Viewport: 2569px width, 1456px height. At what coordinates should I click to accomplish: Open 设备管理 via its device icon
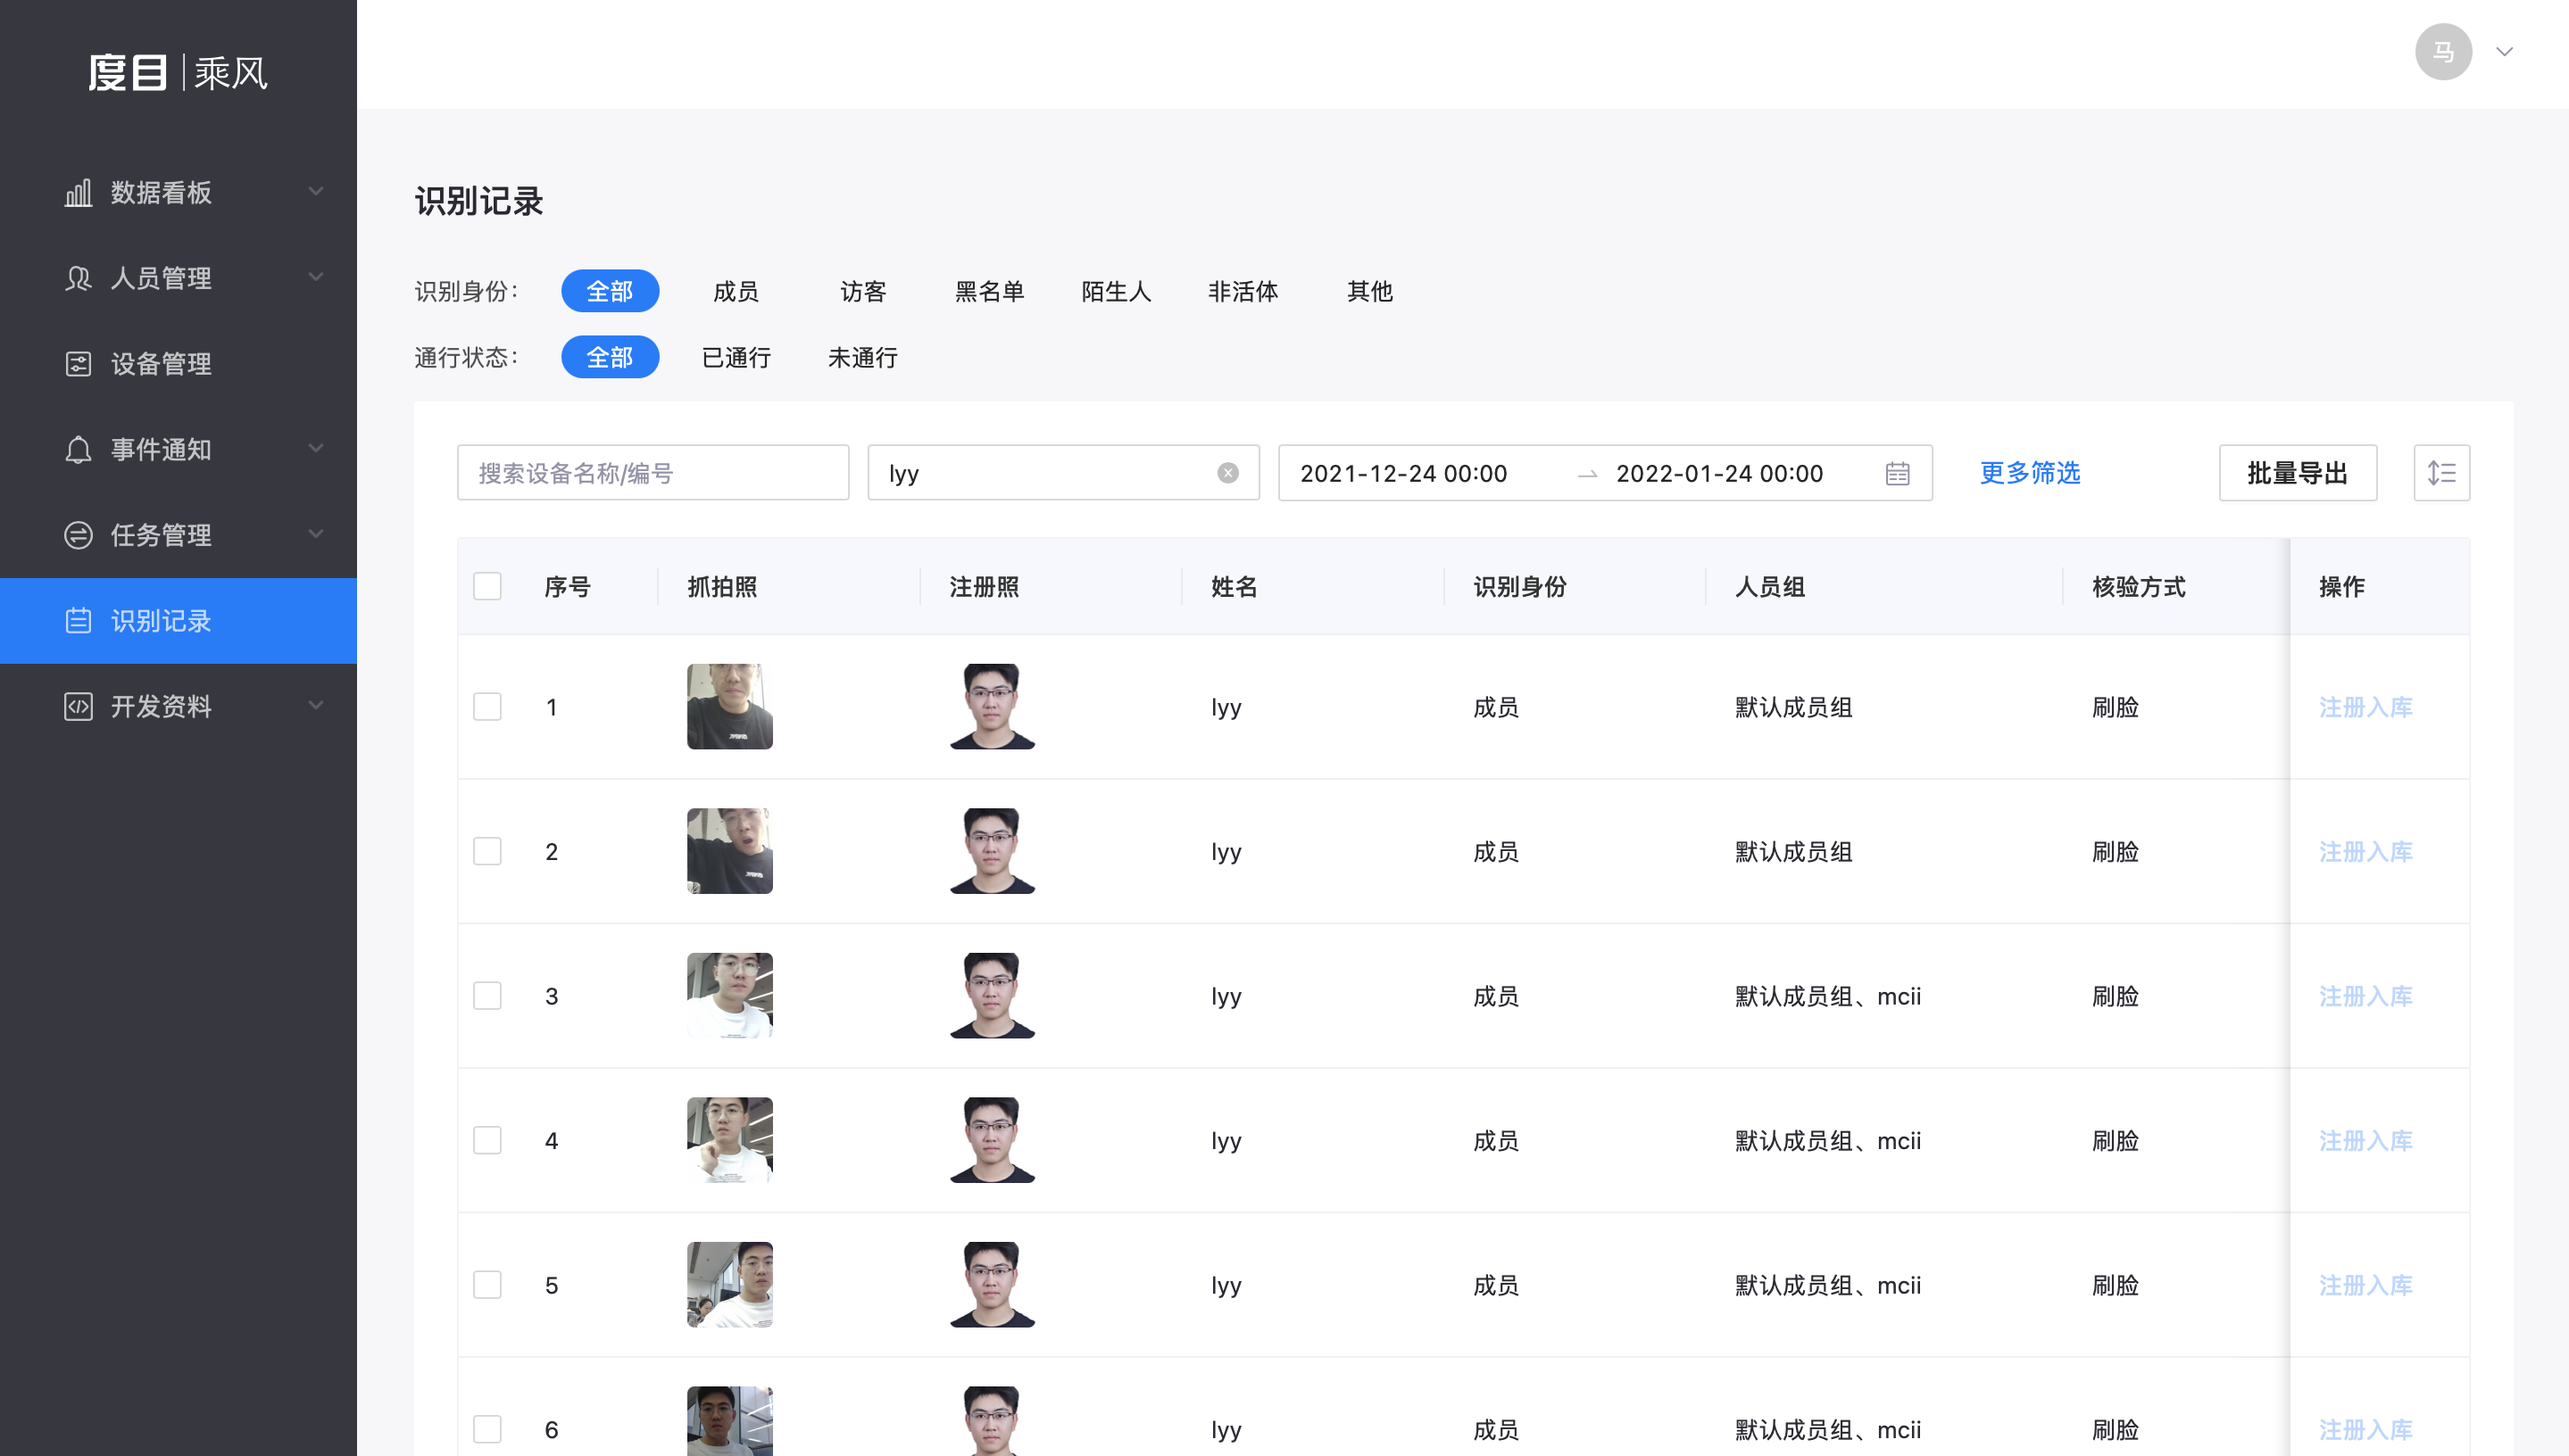(78, 364)
